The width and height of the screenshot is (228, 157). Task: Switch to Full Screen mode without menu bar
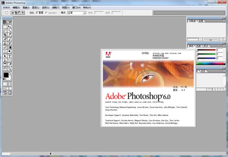coord(10,88)
